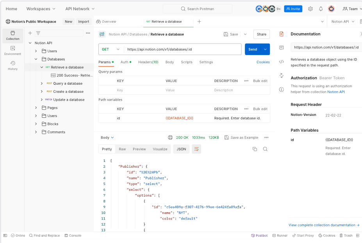
Task: Open the settings gear icon
Action: (x=310, y=9)
